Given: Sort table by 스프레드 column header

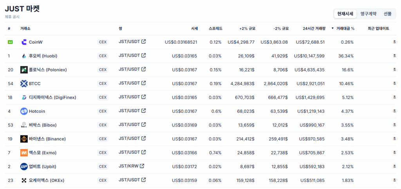Looking at the screenshot, I should 216,29.
